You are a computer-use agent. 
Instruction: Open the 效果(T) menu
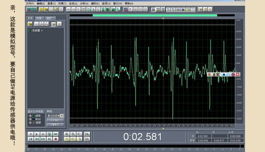click(x=62, y=4)
